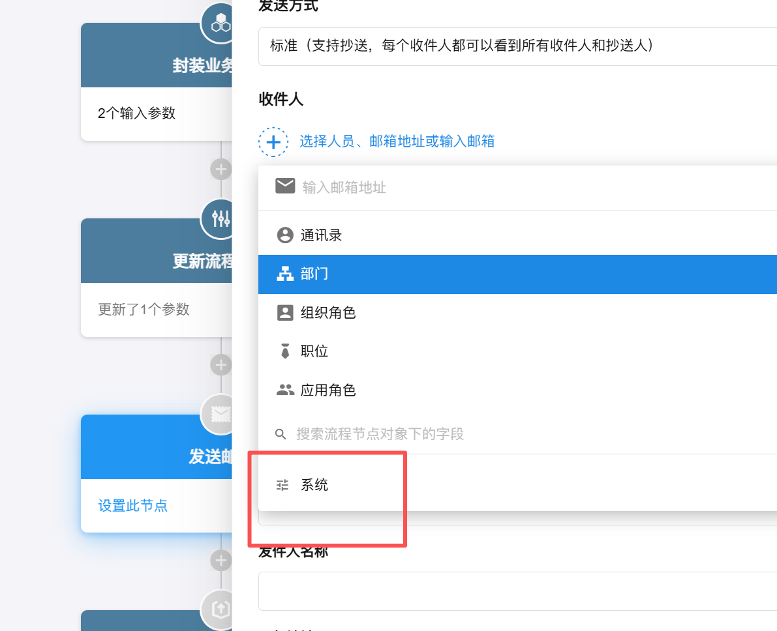
Task: Click the sliders icon on 更新流程 node
Action: point(221,218)
